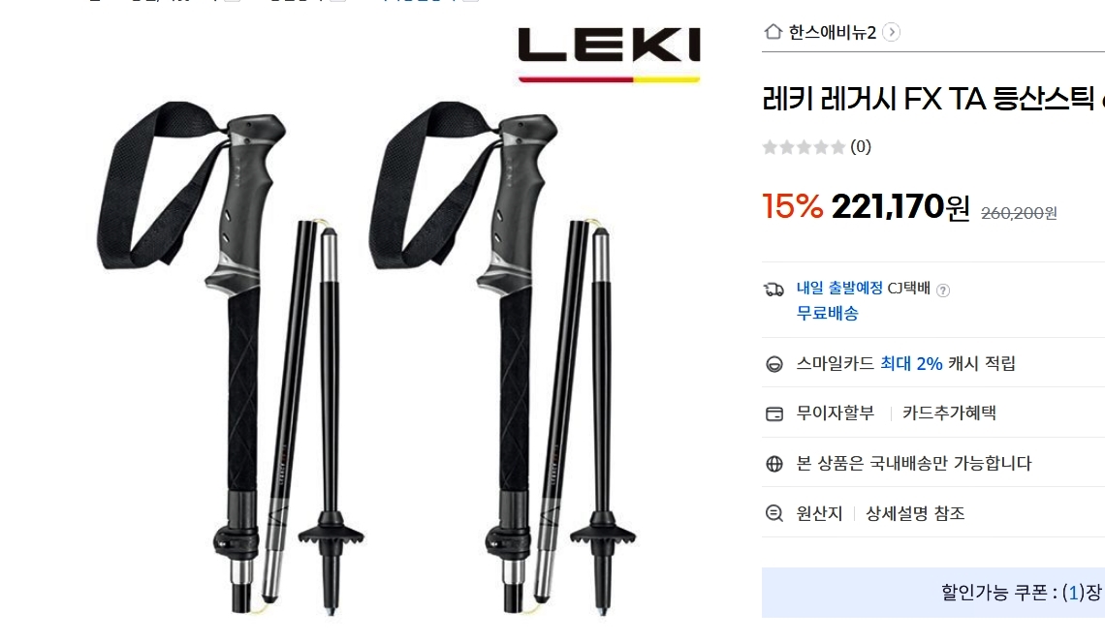Image resolution: width=1105 pixels, height=642 pixels.
Task: Click the delivery truck icon
Action: [x=773, y=290]
